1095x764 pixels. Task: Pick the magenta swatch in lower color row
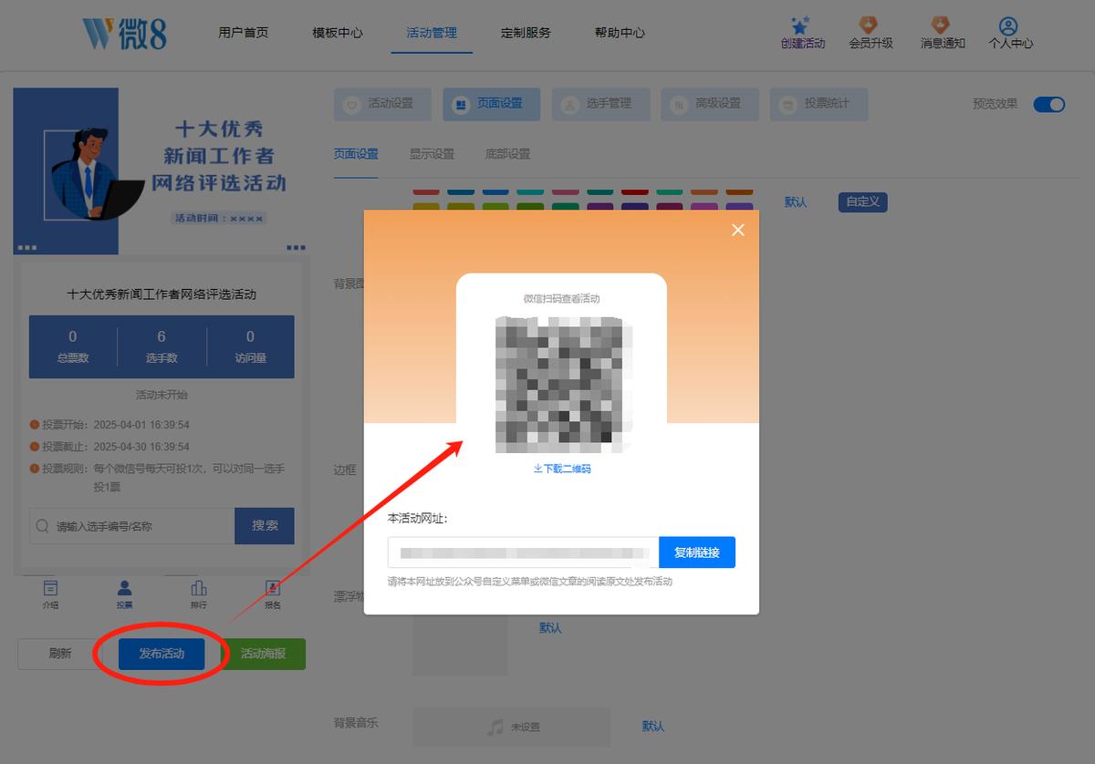click(704, 208)
